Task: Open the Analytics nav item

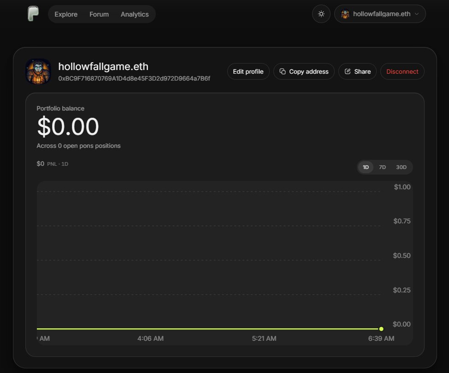Action: point(135,14)
